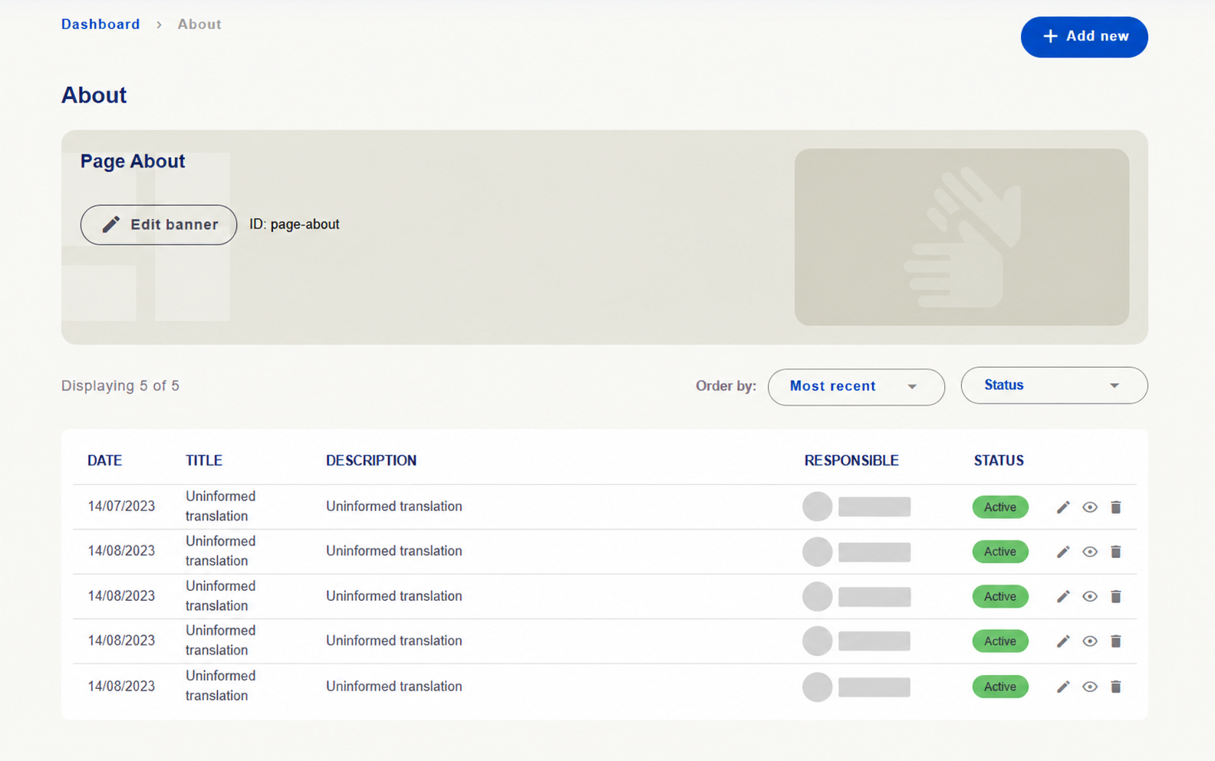Screen dimensions: 1215x761
Task: Sort by the DATE column header
Action: pyautogui.click(x=104, y=461)
